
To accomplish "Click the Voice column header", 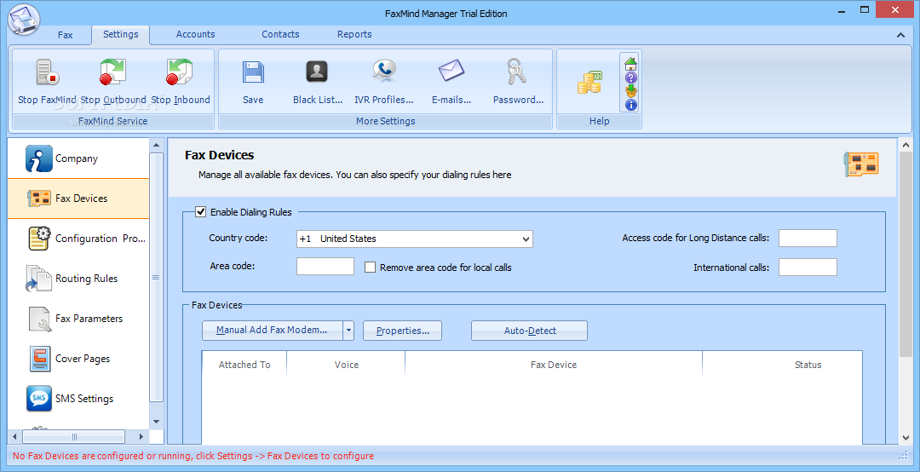I will 346,365.
